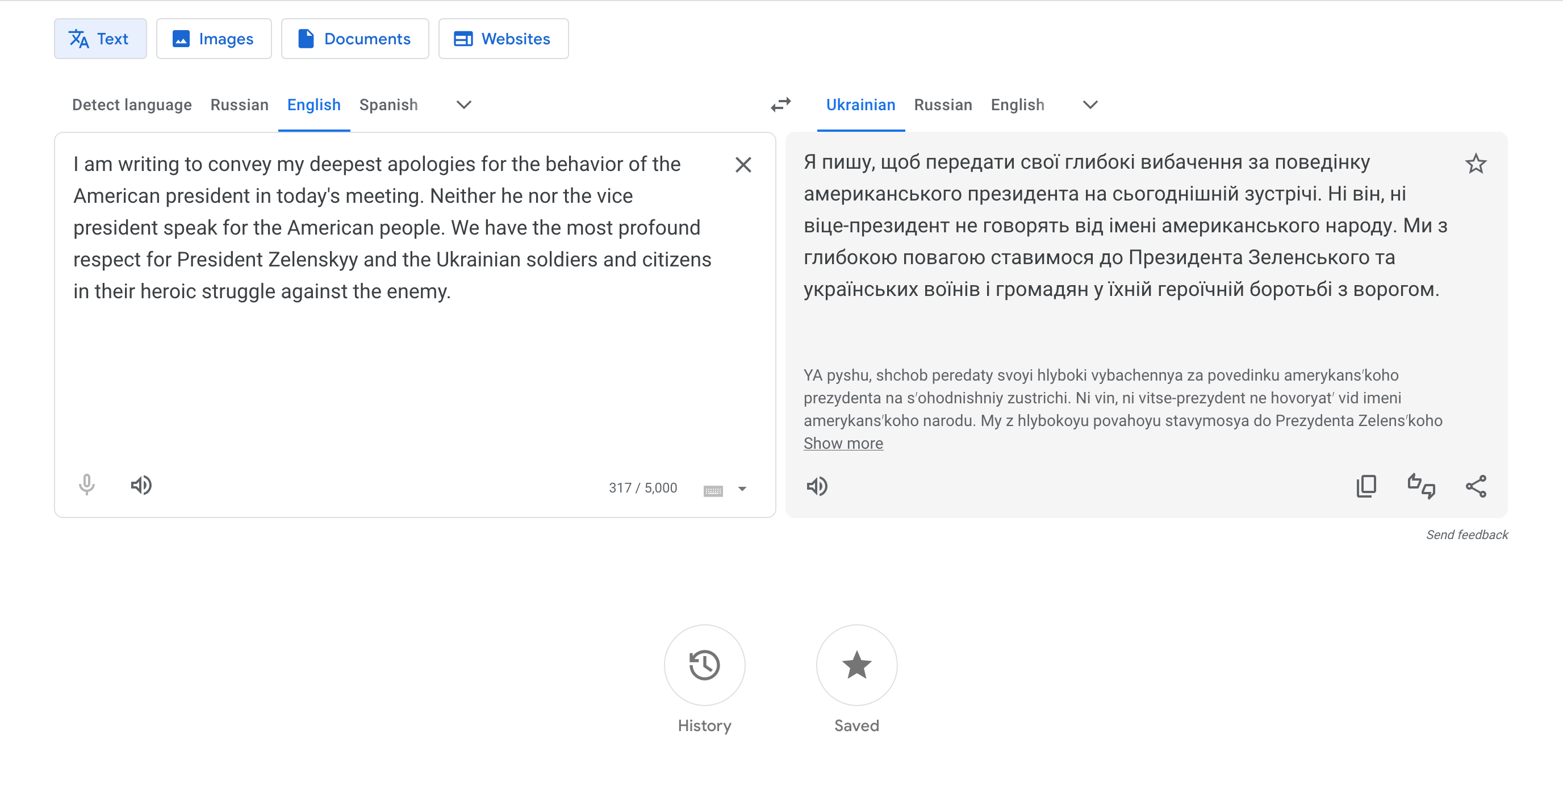Choose English as target language
Viewport: 1563px width, 793px height.
click(1017, 105)
